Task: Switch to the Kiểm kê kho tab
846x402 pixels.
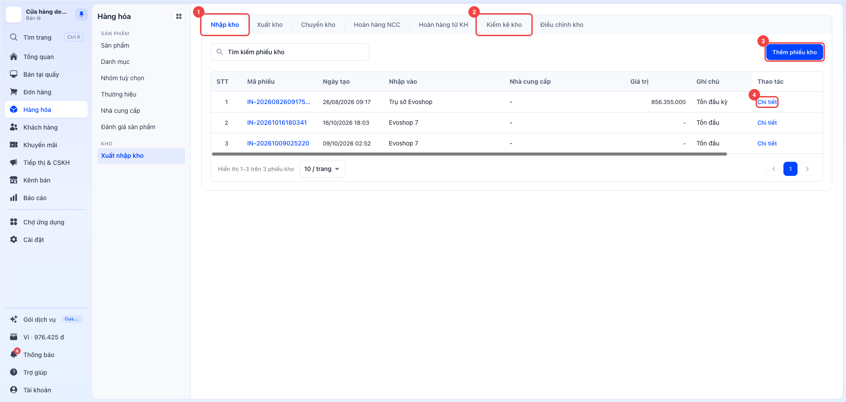Action: click(x=504, y=25)
